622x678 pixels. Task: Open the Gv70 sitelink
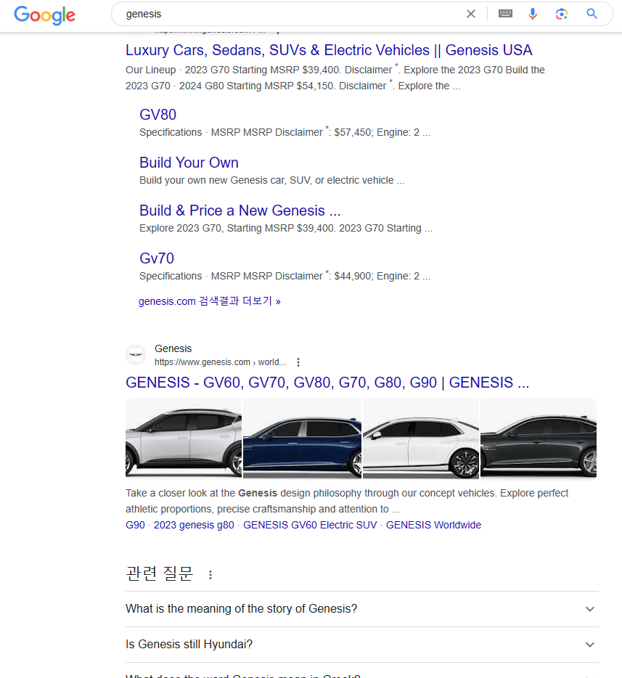coord(156,258)
